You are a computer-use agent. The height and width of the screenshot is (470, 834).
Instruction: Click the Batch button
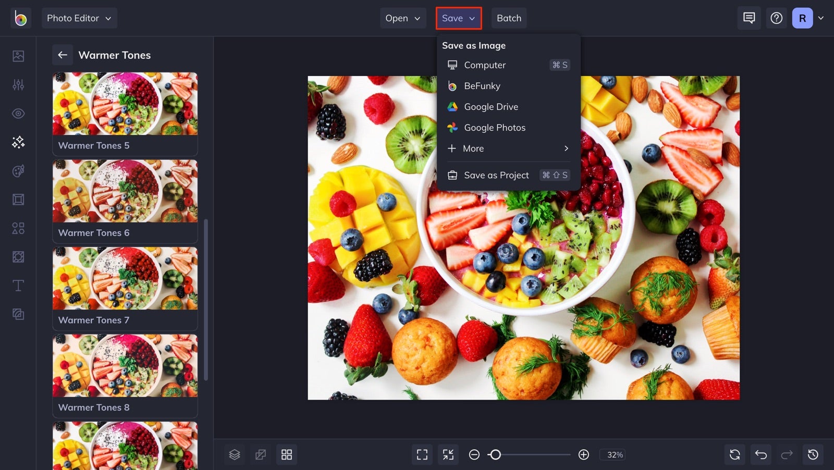click(x=509, y=18)
